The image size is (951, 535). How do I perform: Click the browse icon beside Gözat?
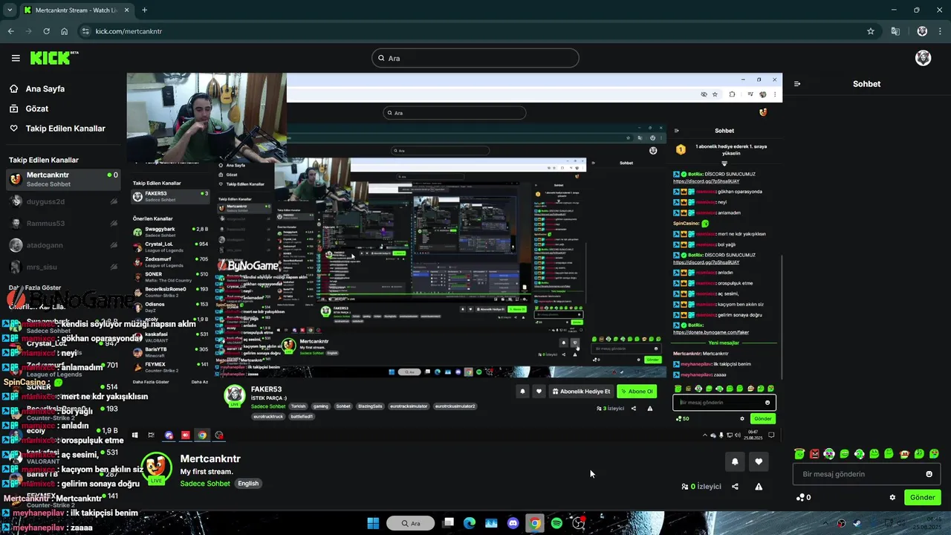[x=13, y=108]
